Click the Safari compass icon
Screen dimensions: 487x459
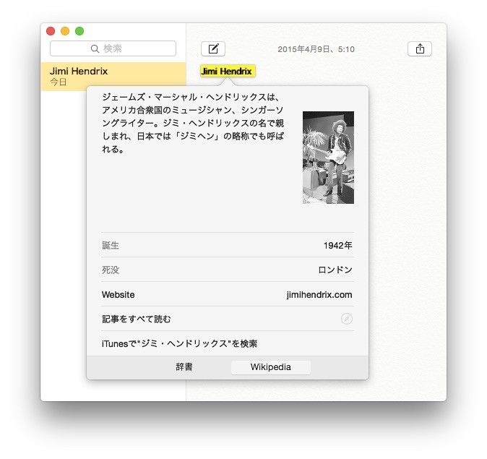click(347, 319)
